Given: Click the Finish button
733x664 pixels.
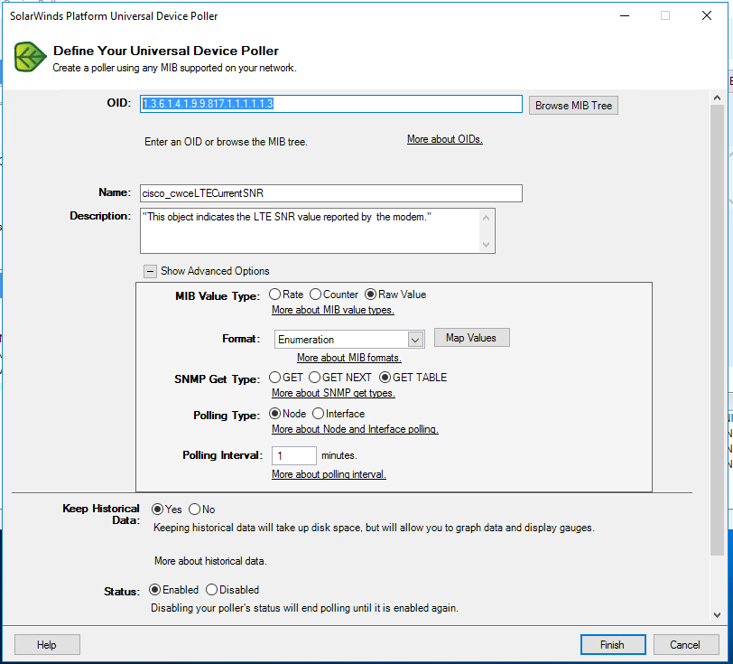Looking at the screenshot, I should [x=613, y=645].
